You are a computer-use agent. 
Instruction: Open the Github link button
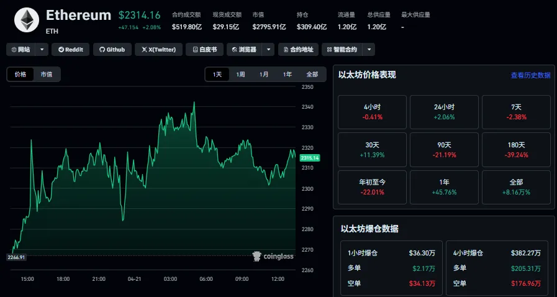(112, 49)
